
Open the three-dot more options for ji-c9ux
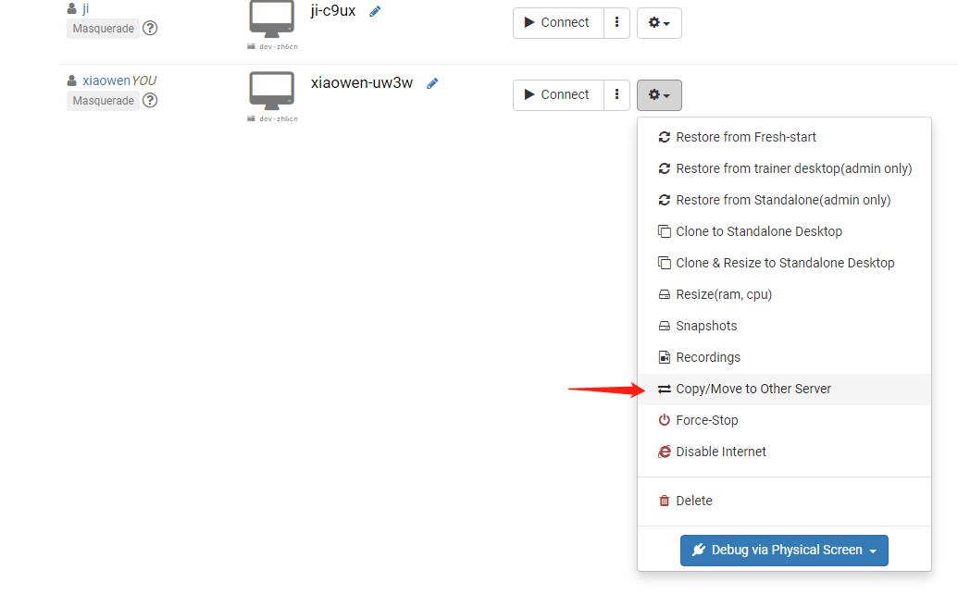(617, 22)
